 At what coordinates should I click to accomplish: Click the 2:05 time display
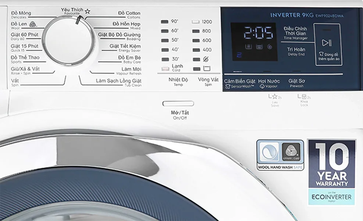point(259,33)
